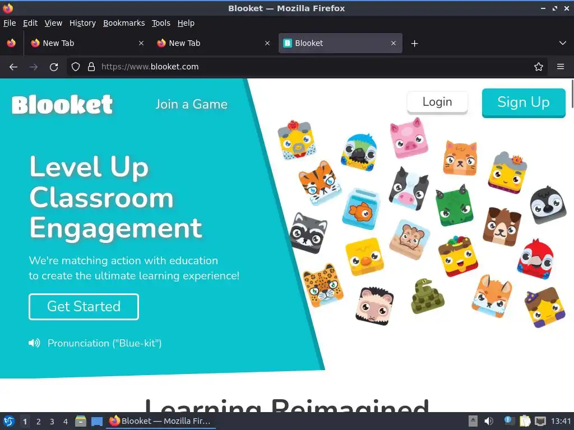
Task: Click the goldfish bowl blook
Action: click(x=360, y=208)
